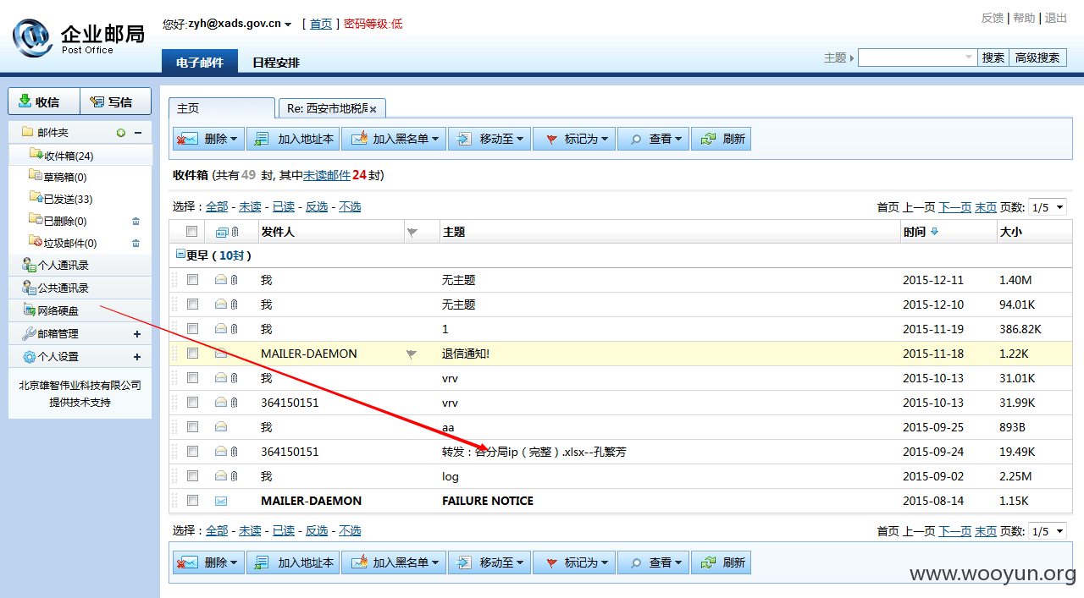Check the checkbox for log mail
This screenshot has width=1084, height=598.
coord(193,475)
